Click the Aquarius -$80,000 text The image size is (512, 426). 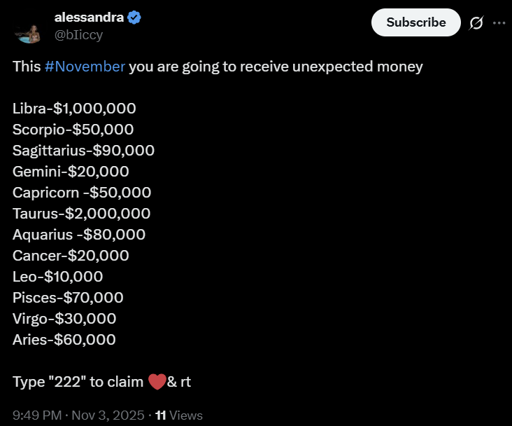click(x=79, y=235)
